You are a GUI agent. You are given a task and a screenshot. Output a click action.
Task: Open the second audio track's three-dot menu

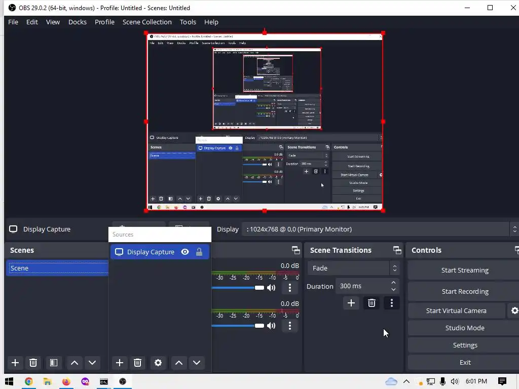click(290, 326)
